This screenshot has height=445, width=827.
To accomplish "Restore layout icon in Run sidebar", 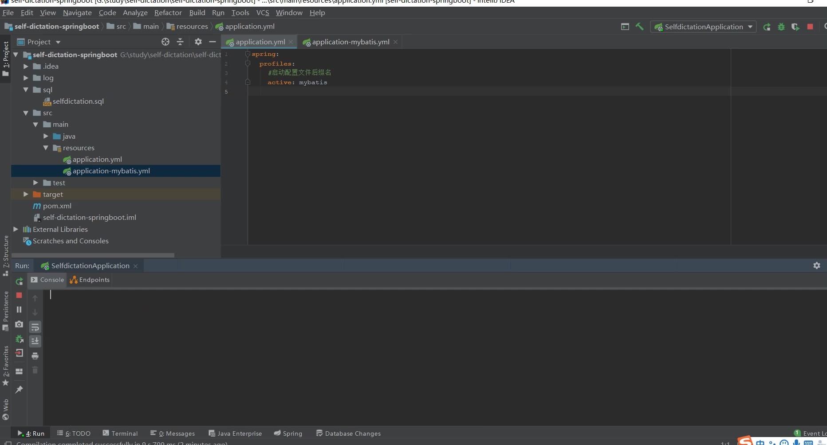I will pos(19,371).
